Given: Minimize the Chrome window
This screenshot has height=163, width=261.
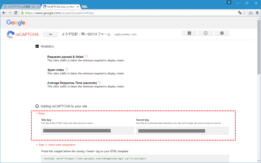Looking at the screenshot, I should pos(237,3).
